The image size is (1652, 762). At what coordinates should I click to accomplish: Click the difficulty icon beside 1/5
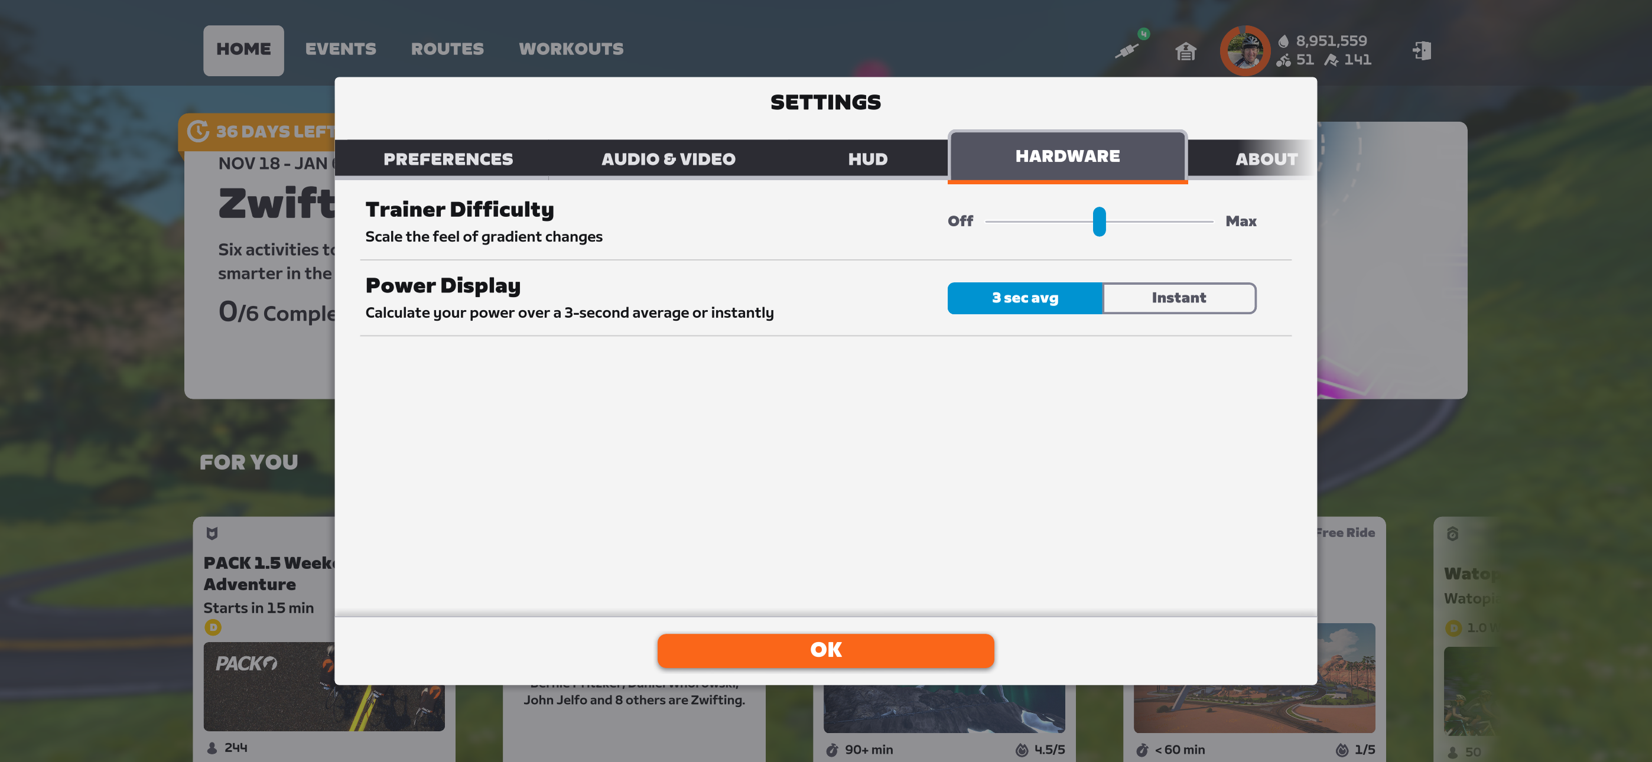1342,750
